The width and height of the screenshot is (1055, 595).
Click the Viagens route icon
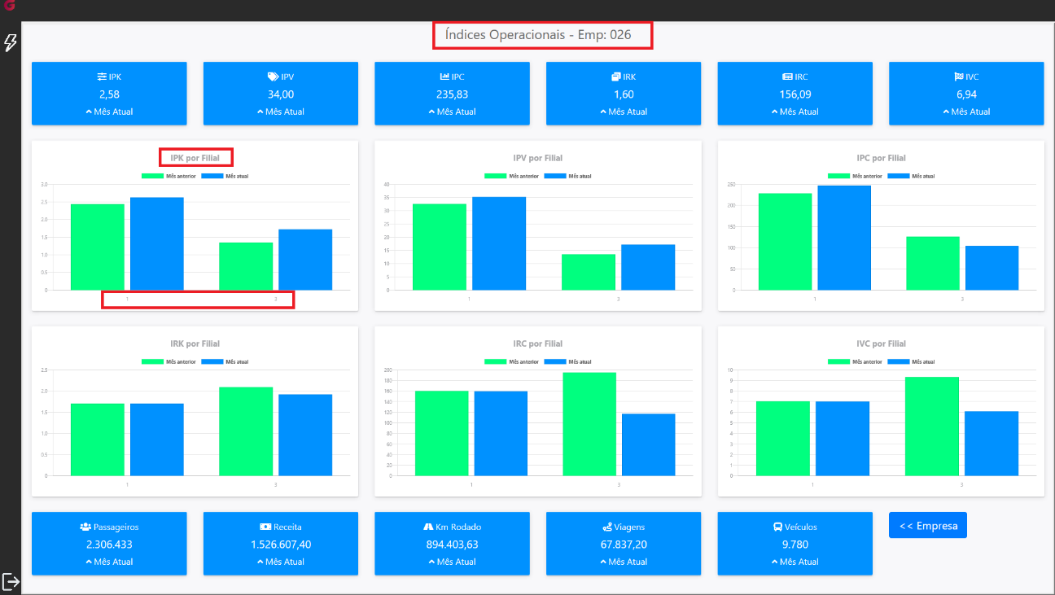click(x=607, y=527)
